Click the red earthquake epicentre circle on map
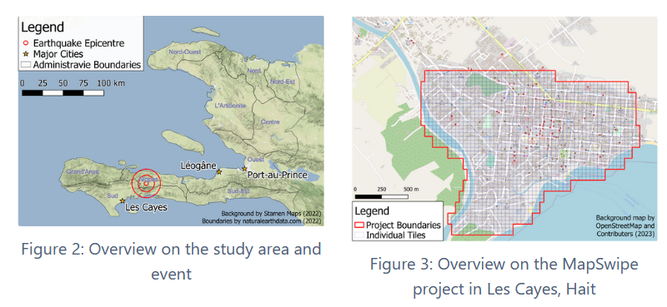The width and height of the screenshot is (667, 307). (146, 183)
